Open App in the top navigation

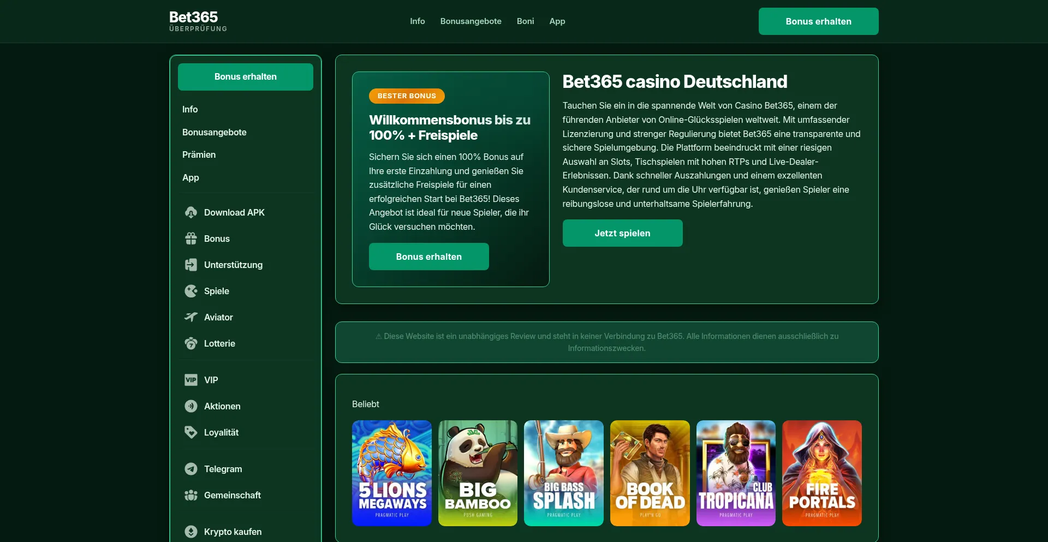tap(557, 21)
